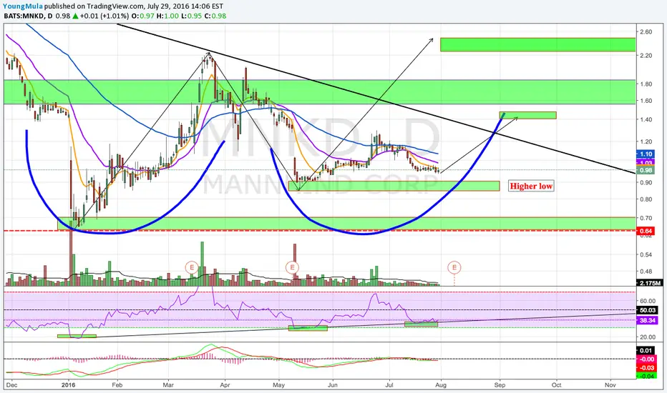Viewport: 667px width, 393px height.
Task: Click the 0.90 price axis label
Action: pos(646,183)
